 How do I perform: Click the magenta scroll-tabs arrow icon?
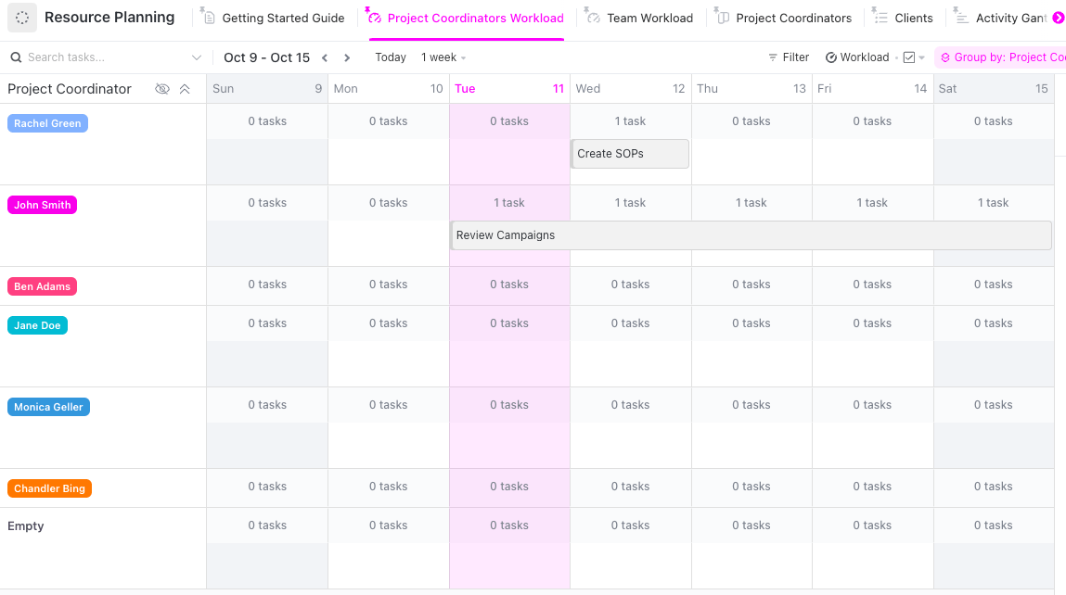coord(1058,18)
